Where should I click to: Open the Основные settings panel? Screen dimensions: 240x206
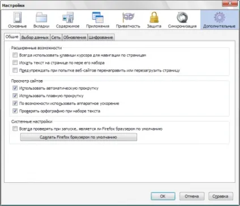coord(18,20)
